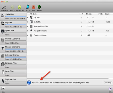Toggle checkbox for Cache Files row
This screenshot has height=93, width=113.
[x=82, y=22]
